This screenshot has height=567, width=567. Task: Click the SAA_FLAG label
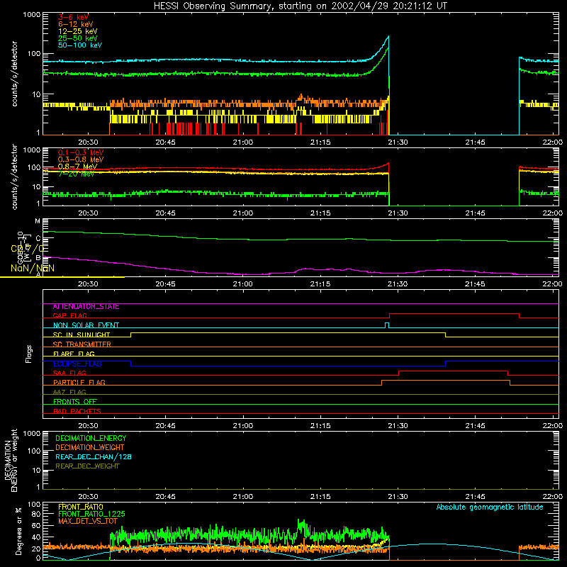(x=69, y=374)
